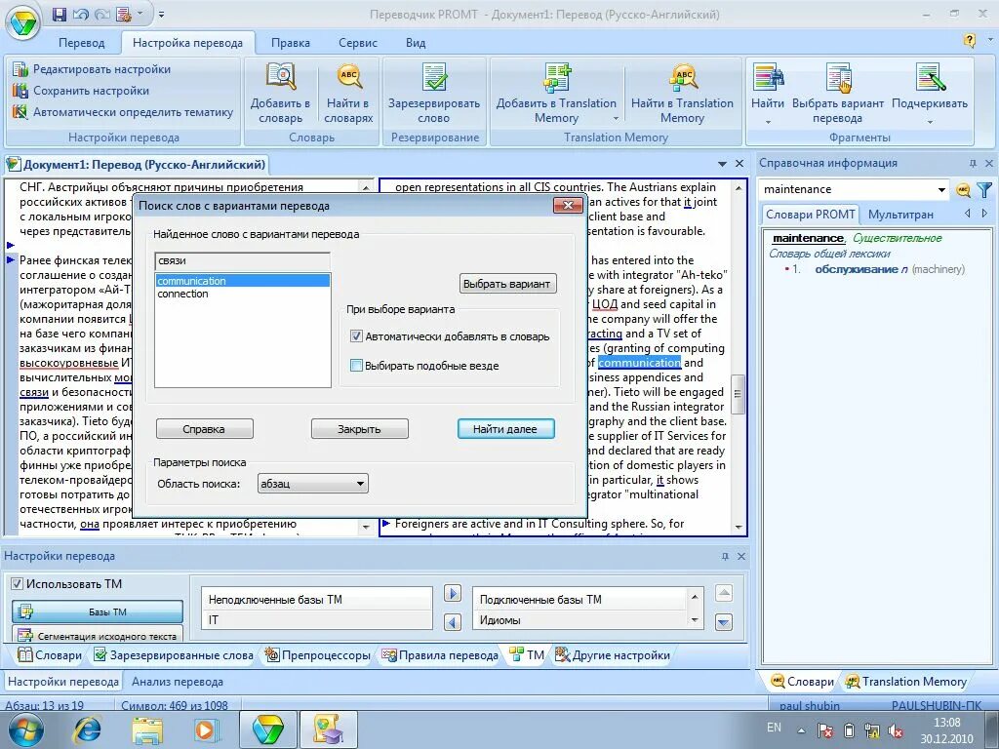Click 'Сегментация исходного текста' button

point(98,634)
